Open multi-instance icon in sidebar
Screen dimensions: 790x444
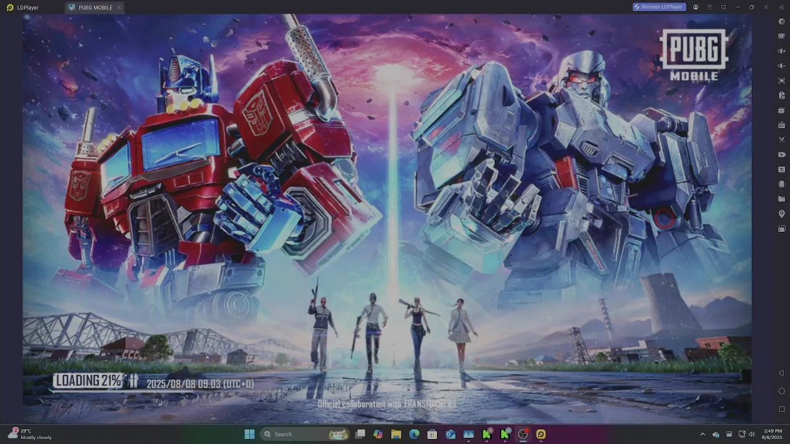pos(781,110)
